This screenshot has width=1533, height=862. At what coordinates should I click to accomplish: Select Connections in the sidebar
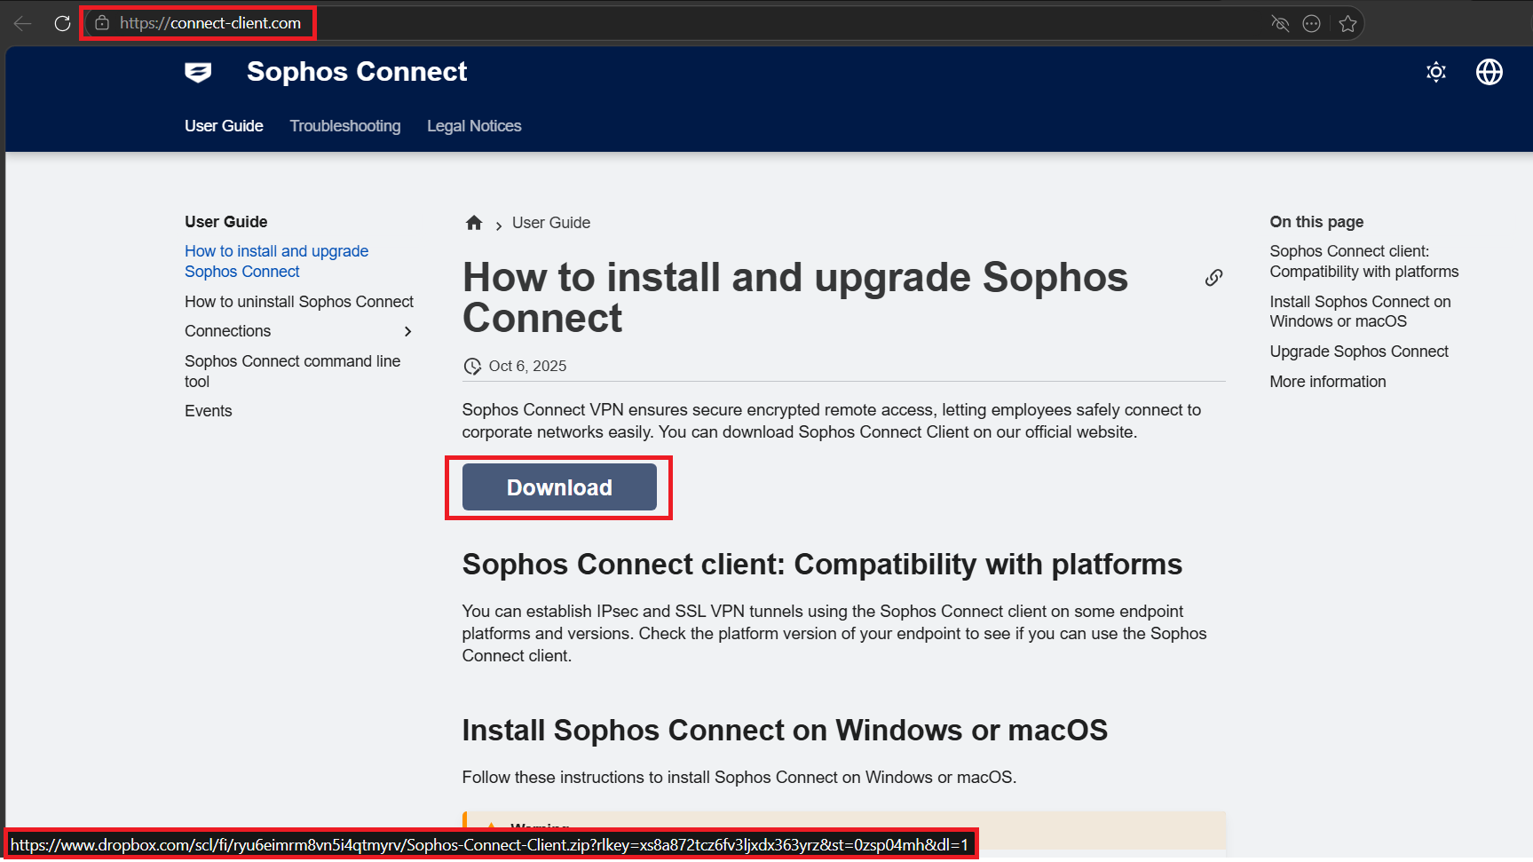pos(228,331)
